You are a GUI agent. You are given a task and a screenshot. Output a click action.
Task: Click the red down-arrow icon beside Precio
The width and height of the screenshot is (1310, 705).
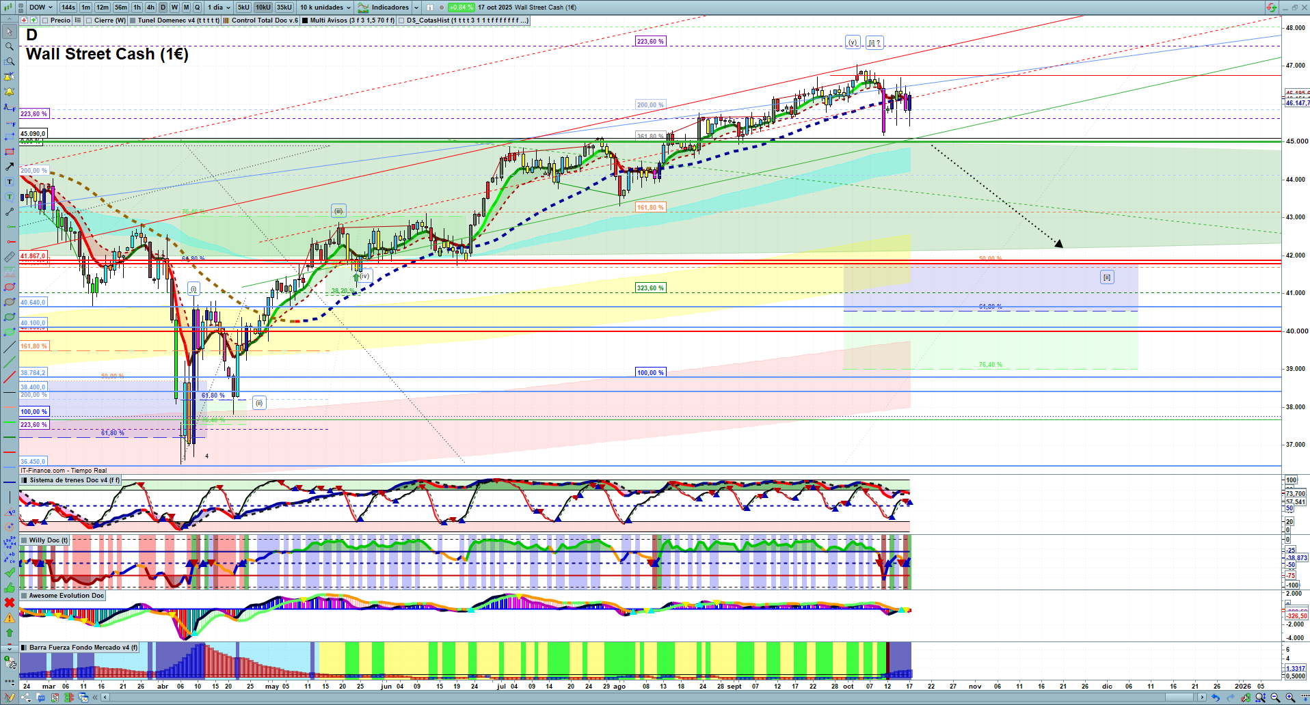(x=25, y=20)
